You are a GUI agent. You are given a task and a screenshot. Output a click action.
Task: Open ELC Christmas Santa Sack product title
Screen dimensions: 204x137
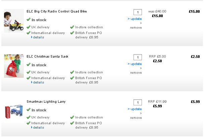(x=47, y=57)
